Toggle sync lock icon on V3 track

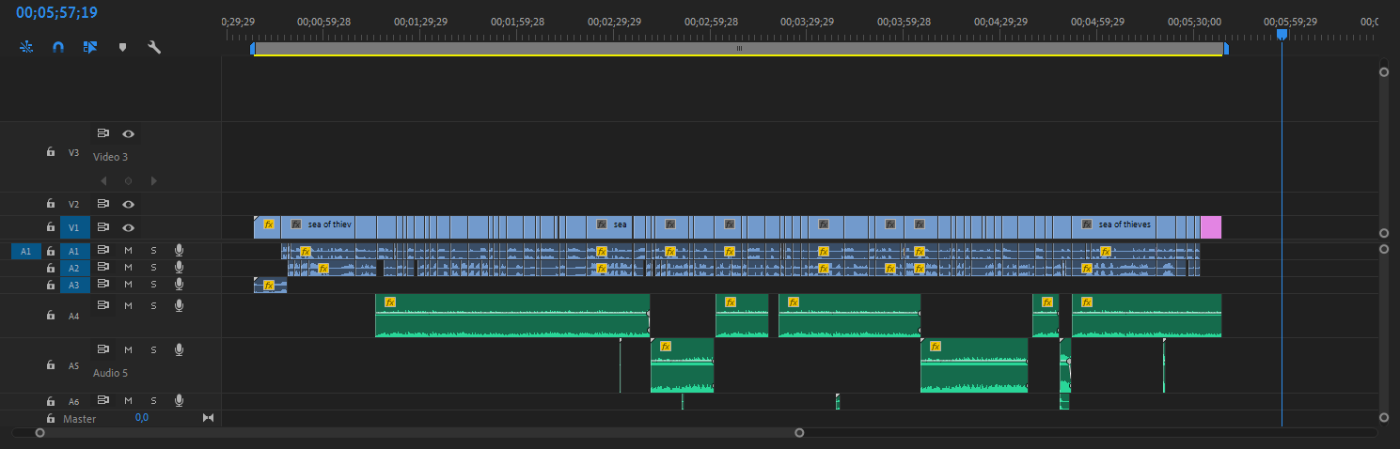103,133
